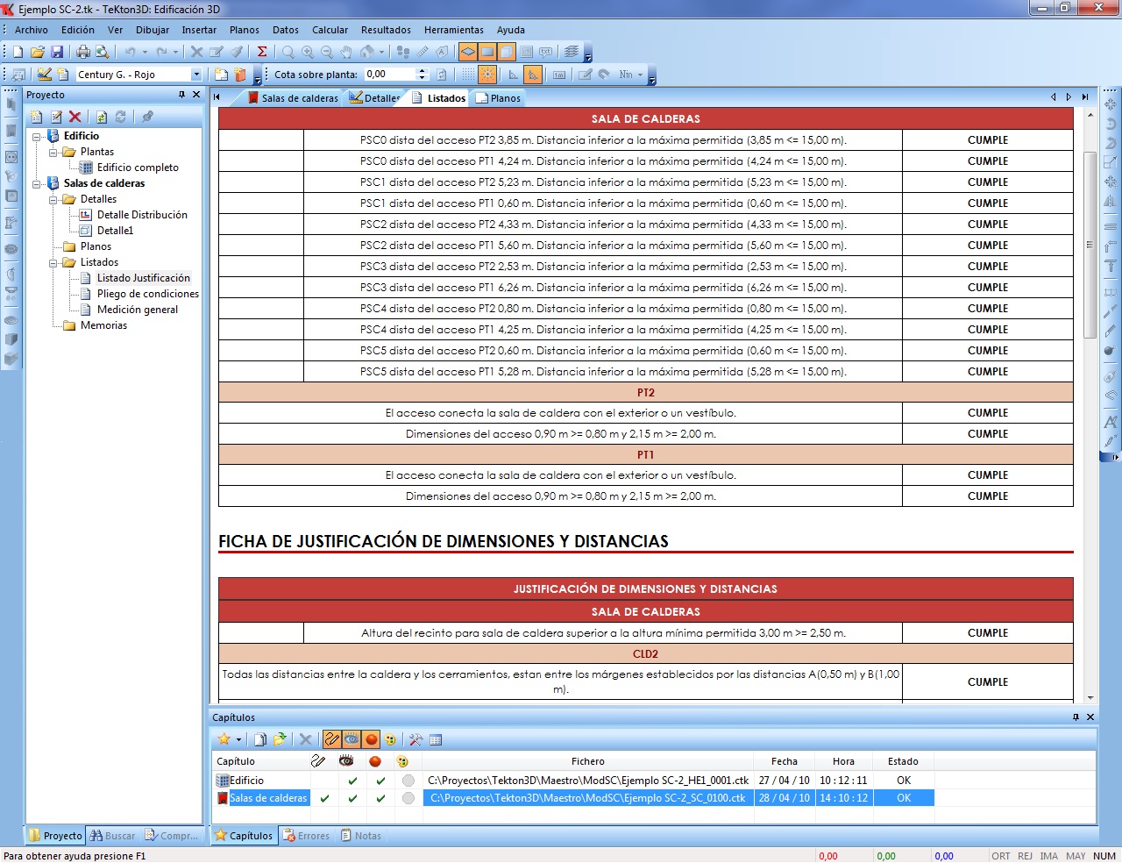Select Medición general in the tree
This screenshot has height=863, width=1122.
(x=138, y=310)
